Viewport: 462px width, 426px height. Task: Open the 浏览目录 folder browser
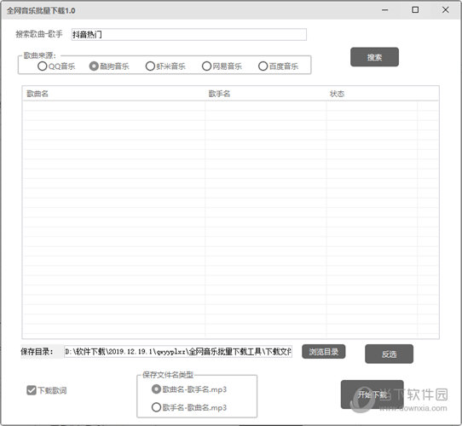pos(324,352)
